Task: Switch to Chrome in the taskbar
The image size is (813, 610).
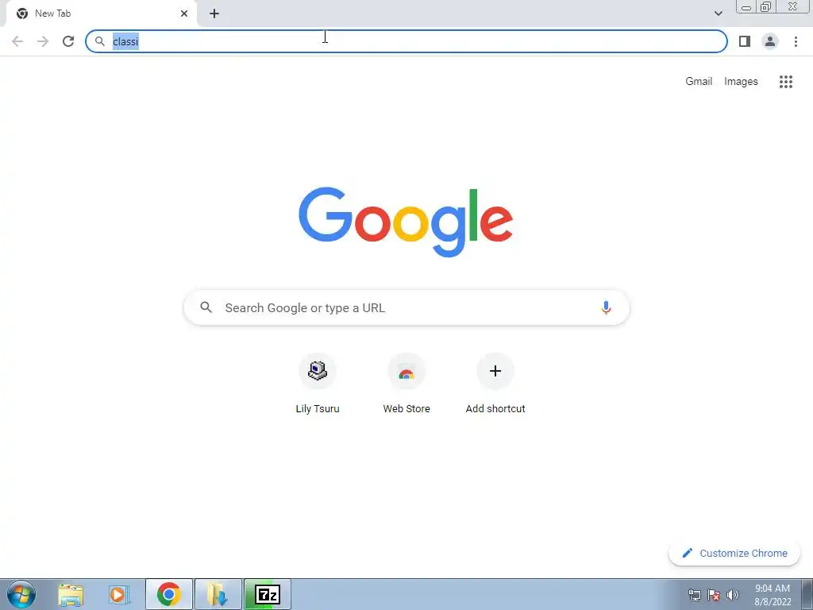Action: 169,594
